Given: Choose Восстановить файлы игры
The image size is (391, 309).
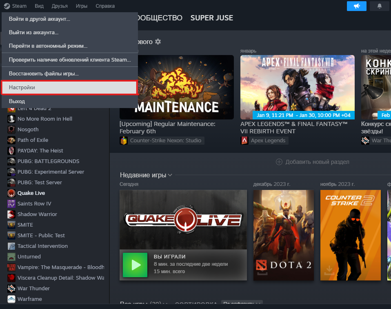Looking at the screenshot, I should pos(70,74).
